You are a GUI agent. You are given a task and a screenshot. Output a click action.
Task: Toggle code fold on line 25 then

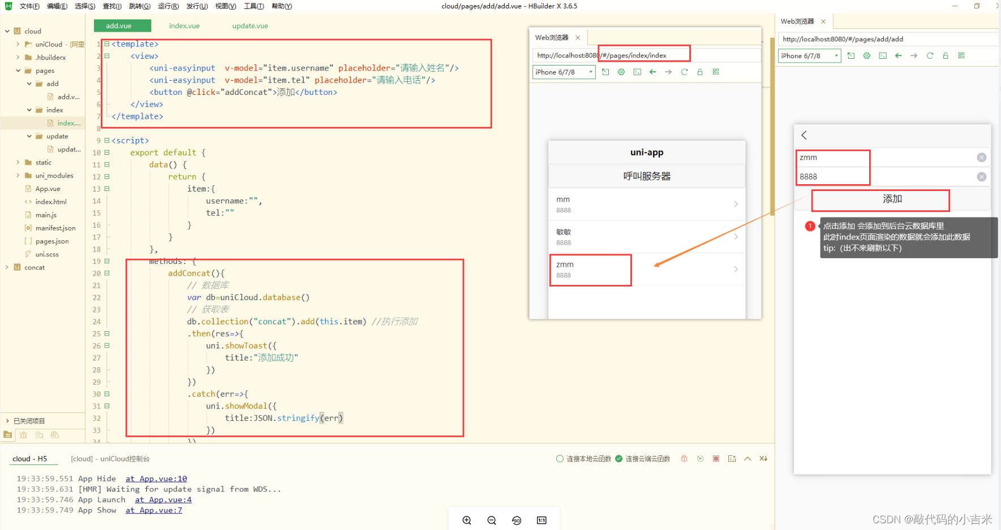pyautogui.click(x=107, y=333)
